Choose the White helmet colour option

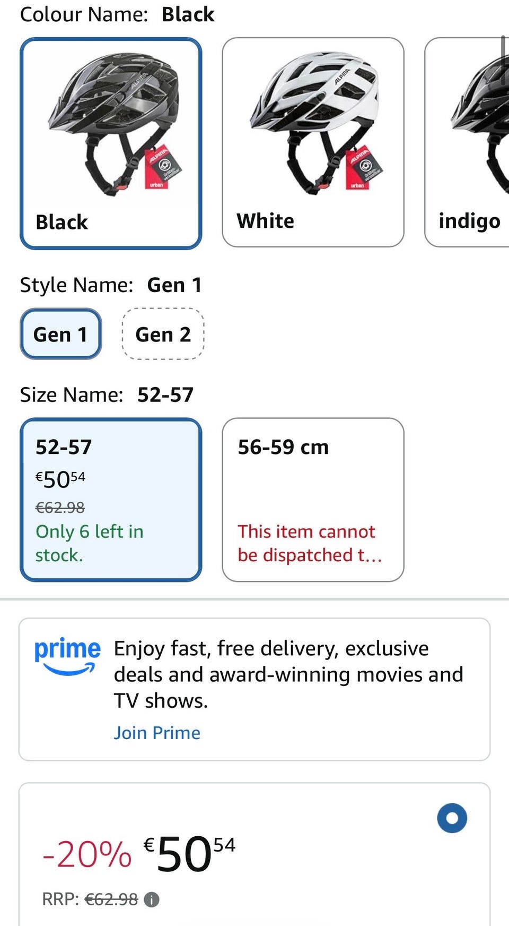[313, 142]
